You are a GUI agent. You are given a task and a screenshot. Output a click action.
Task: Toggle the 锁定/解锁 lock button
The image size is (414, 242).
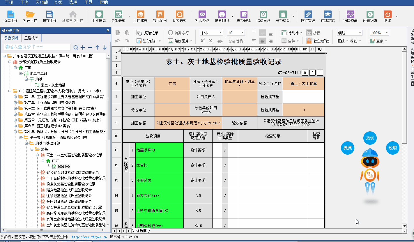click(318, 41)
